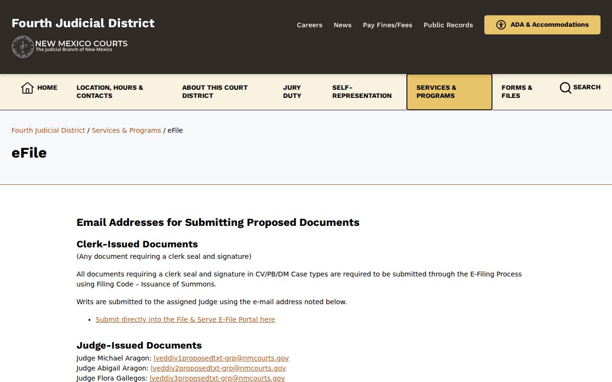Visit the Public Records page

pyautogui.click(x=448, y=25)
